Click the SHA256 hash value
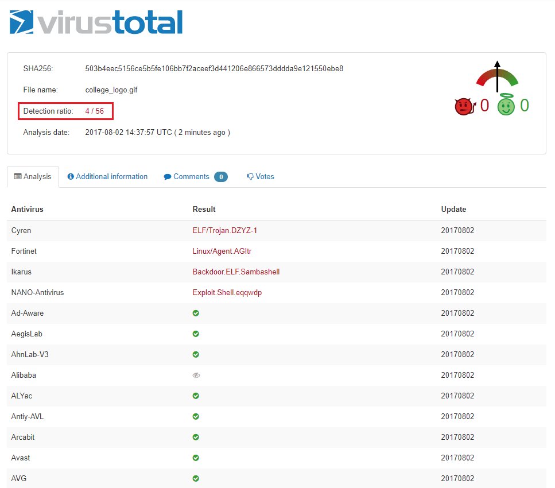555x488 pixels. pyautogui.click(x=214, y=69)
